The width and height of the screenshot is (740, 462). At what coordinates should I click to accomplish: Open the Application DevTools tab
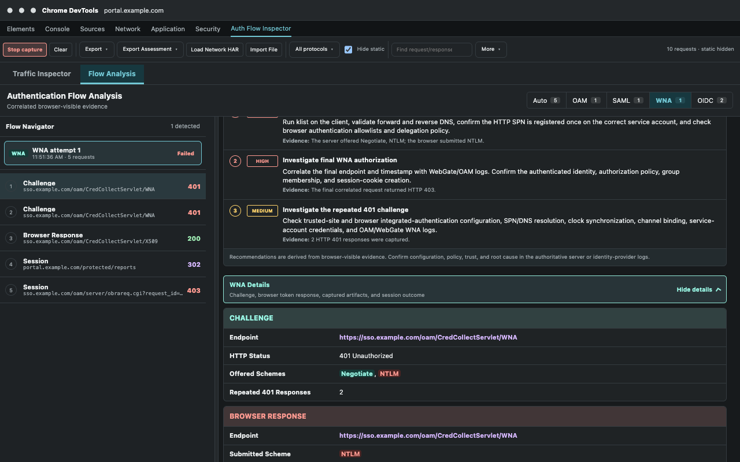(168, 29)
